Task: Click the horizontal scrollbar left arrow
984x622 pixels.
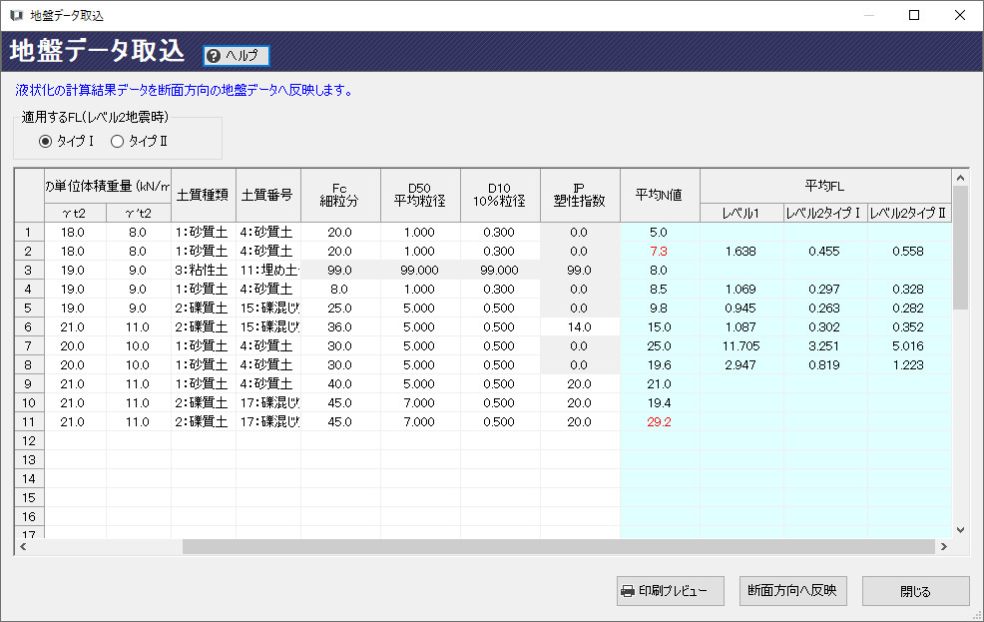Action: pos(23,547)
